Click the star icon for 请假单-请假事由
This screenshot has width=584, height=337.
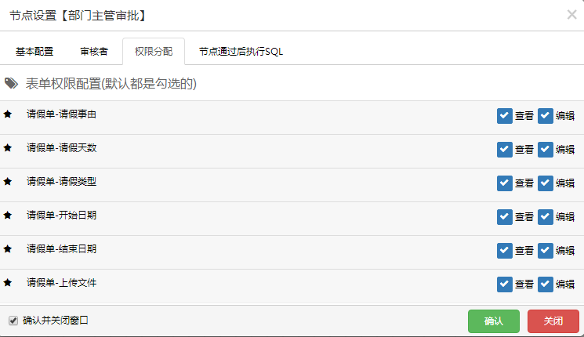(x=8, y=114)
